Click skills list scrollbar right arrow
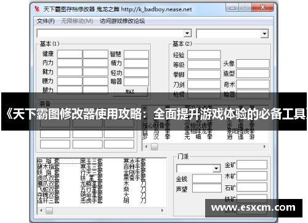308x223 pixels. click(264, 147)
